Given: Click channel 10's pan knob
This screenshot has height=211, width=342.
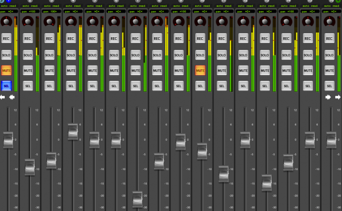Looking at the screenshot, I should pyautogui.click(x=200, y=22).
